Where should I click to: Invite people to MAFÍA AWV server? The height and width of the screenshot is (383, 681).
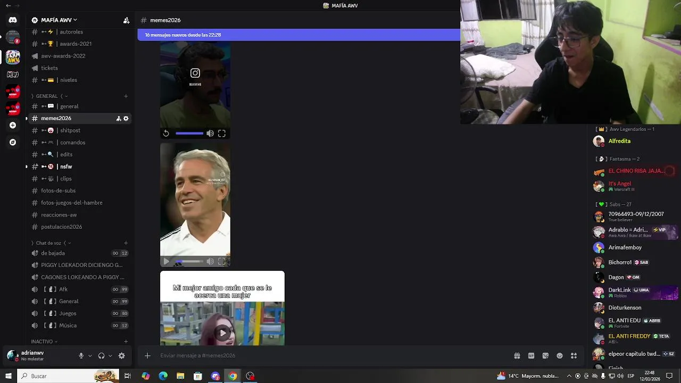click(126, 20)
